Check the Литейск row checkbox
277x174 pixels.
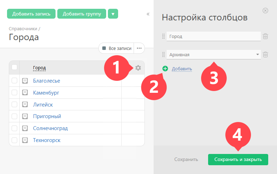(14, 104)
